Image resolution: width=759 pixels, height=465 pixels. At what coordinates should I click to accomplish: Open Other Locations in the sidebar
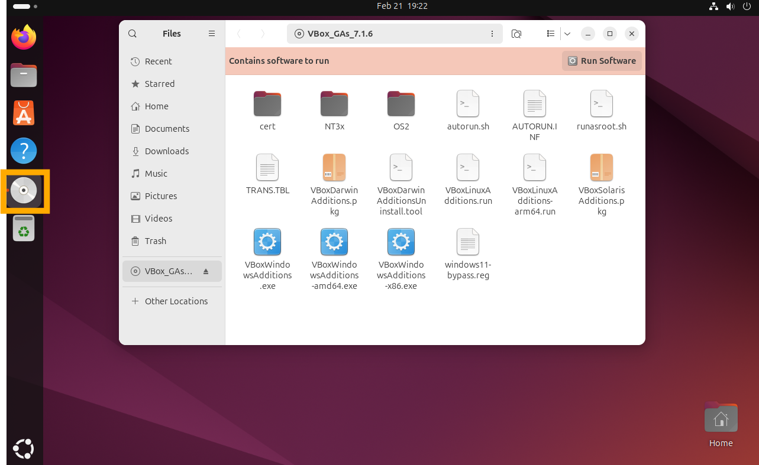172,301
